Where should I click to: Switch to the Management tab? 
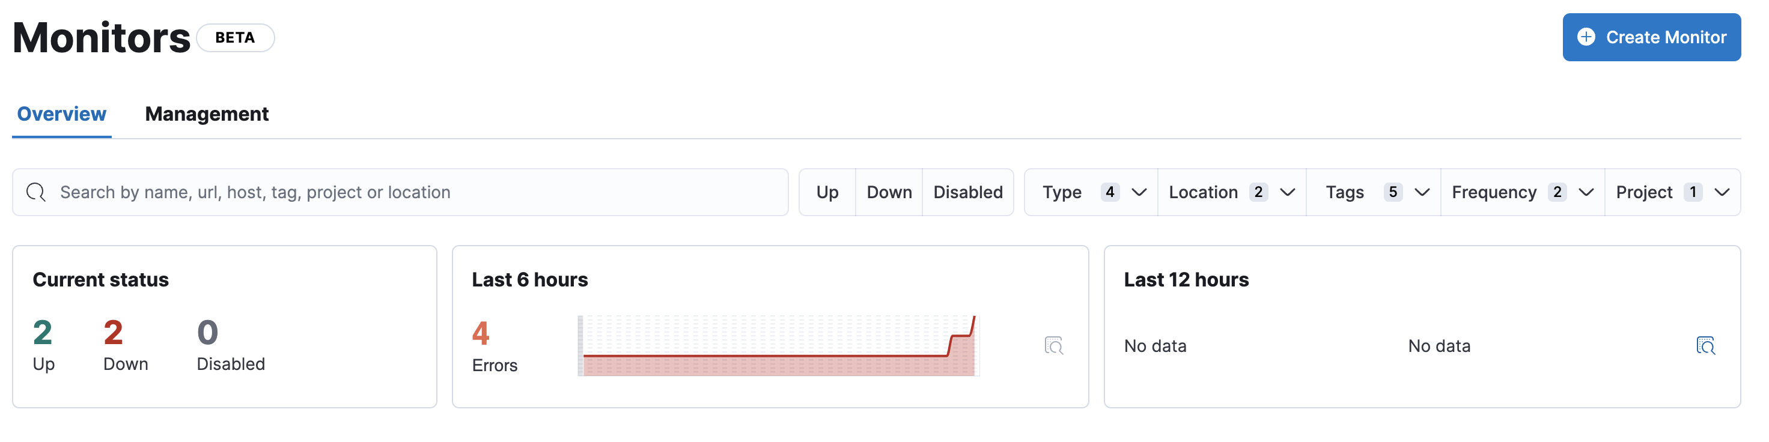click(x=206, y=114)
